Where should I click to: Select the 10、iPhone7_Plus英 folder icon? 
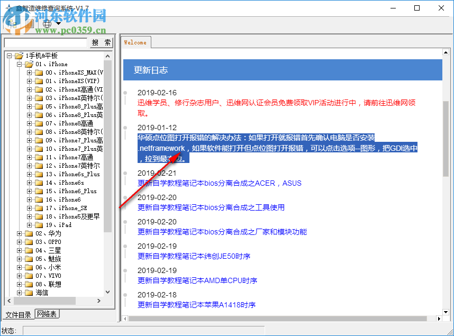[x=39, y=149]
